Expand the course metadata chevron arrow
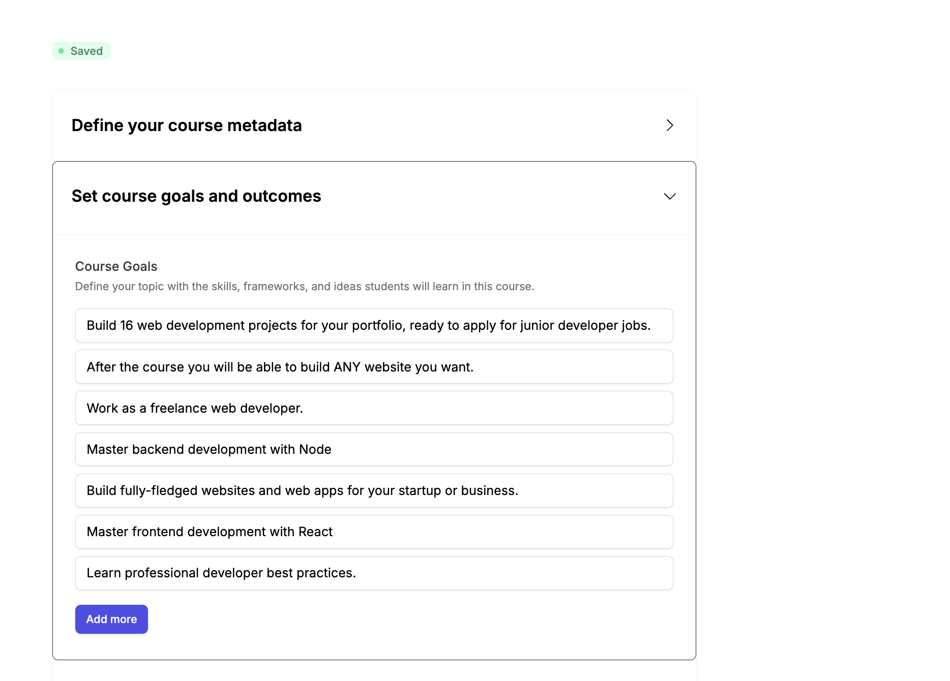 (670, 126)
